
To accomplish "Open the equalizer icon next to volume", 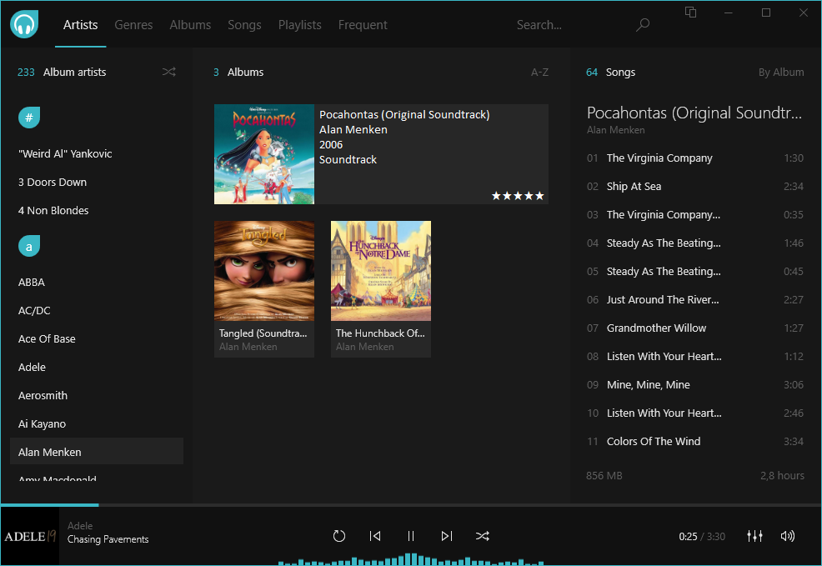I will (754, 536).
